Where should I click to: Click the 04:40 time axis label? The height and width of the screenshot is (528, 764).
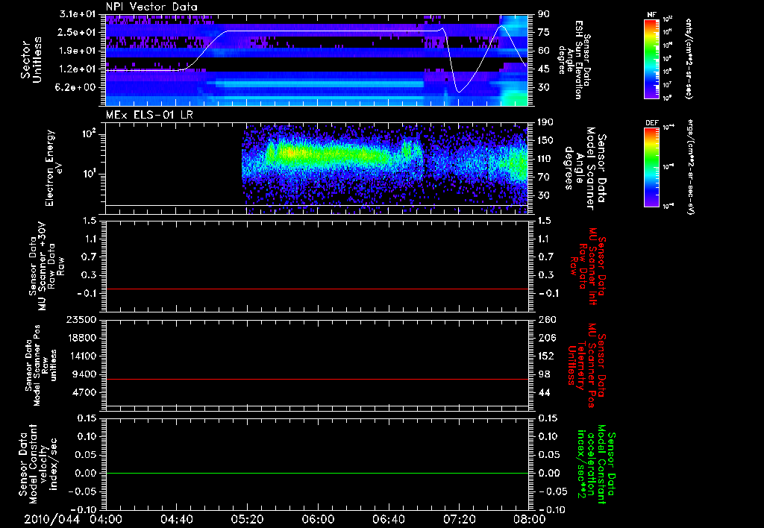pyautogui.click(x=176, y=519)
